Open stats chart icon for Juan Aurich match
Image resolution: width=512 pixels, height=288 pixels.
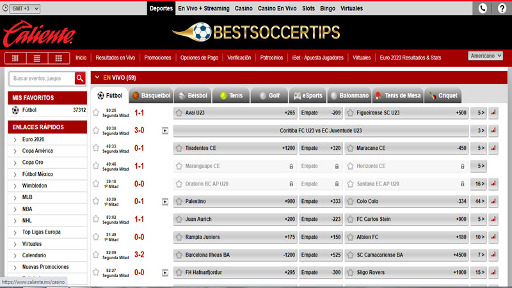coord(493,219)
